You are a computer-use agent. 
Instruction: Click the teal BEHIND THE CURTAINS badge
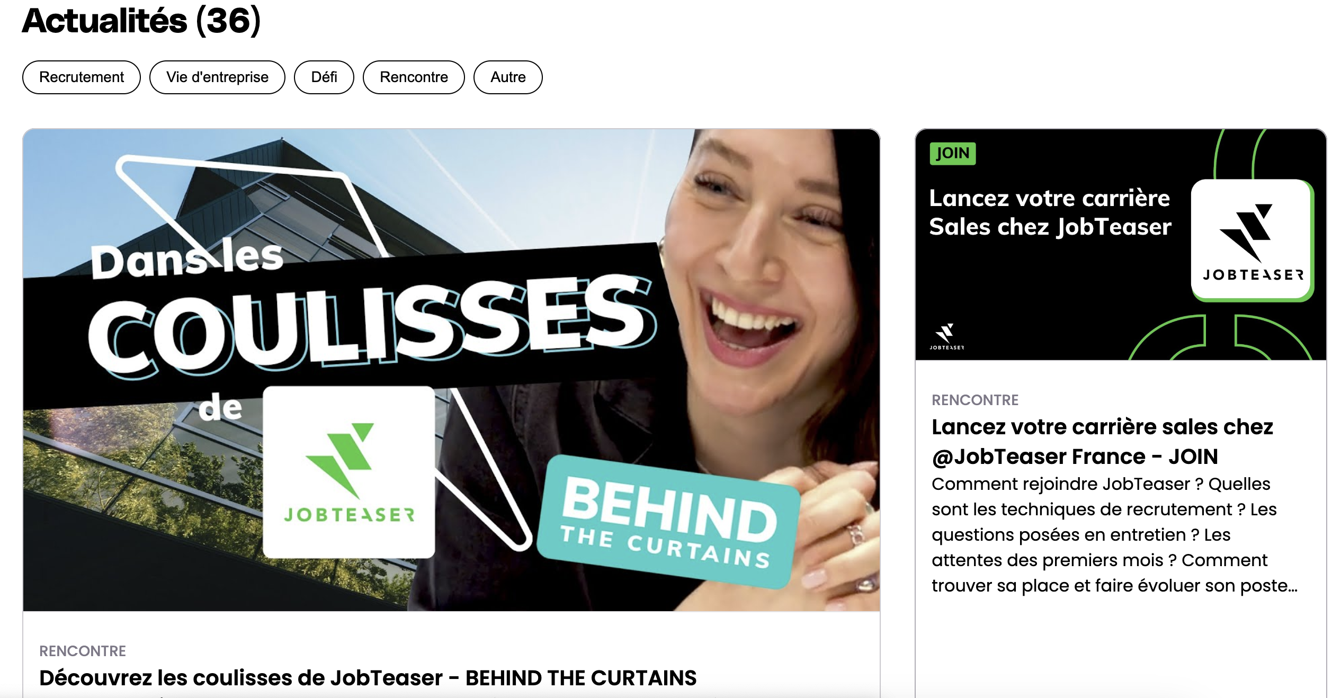click(668, 522)
